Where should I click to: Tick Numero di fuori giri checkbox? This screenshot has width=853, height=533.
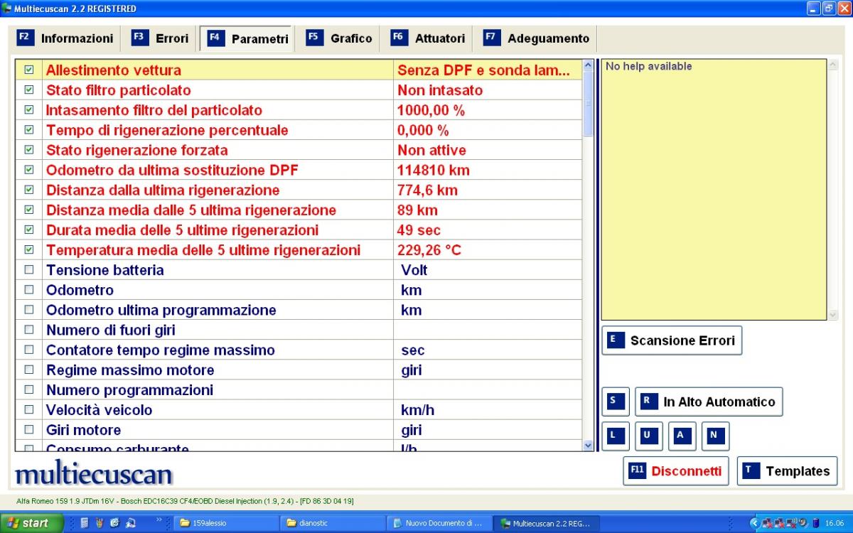pos(29,329)
